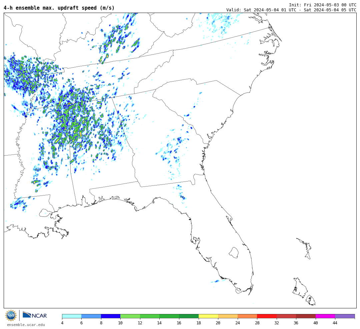Click the legend label '28'
Screen dimensions: 360x329
click(x=257, y=323)
